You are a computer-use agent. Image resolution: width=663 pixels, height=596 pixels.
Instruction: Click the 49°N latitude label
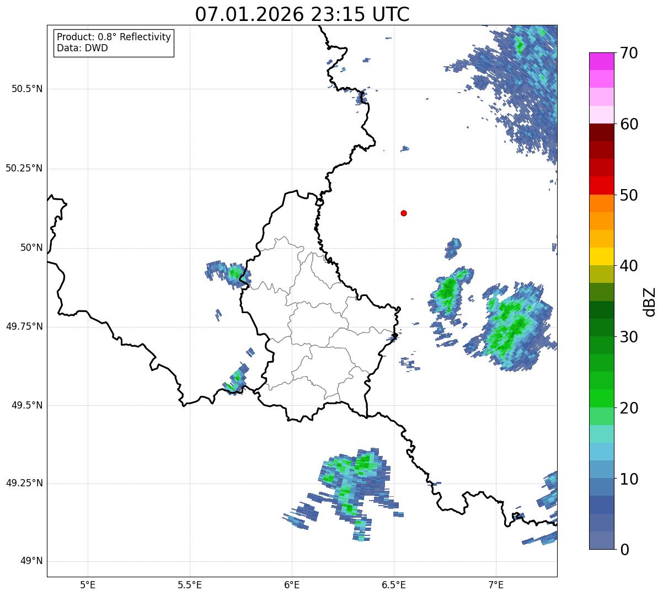[x=31, y=561]
